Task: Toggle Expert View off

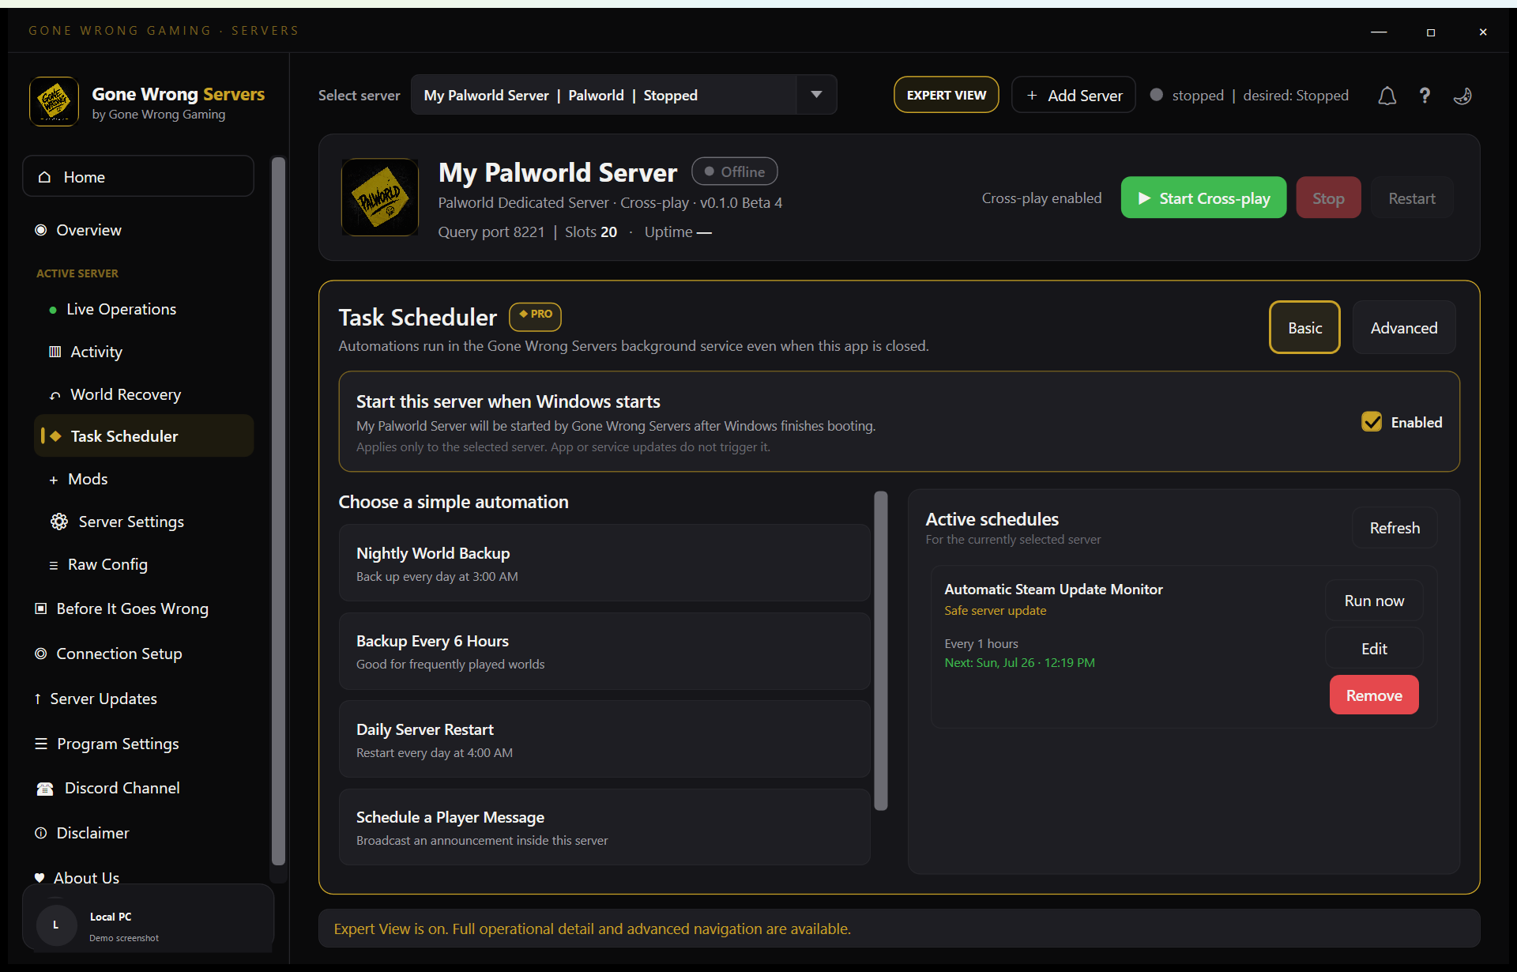Action: click(x=947, y=95)
